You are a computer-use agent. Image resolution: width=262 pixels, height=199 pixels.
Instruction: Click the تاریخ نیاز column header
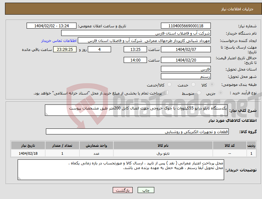(x=28, y=145)
